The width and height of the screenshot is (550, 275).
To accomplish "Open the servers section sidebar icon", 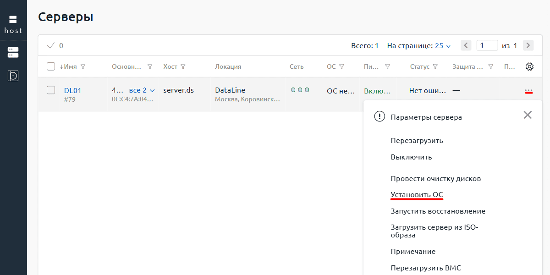I will point(13,52).
